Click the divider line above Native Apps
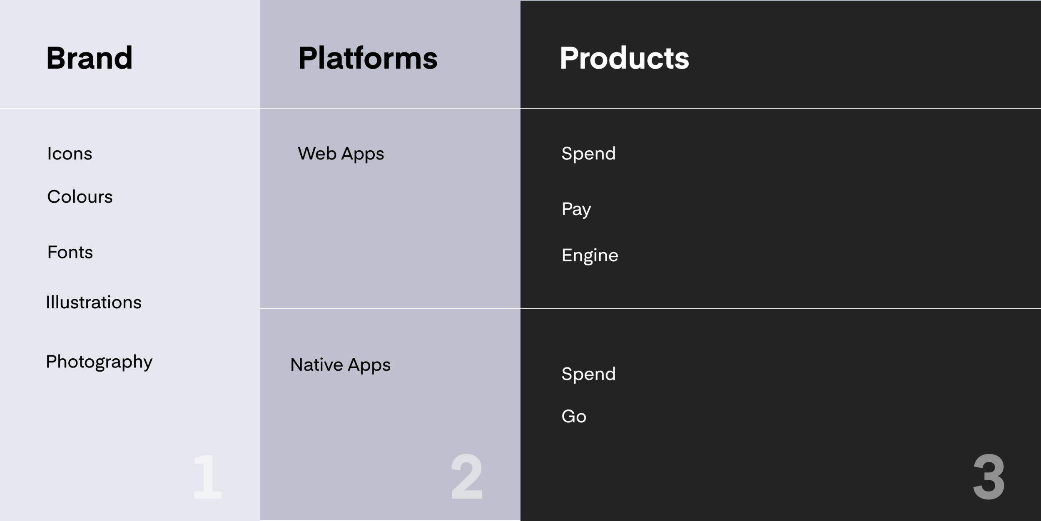This screenshot has width=1041, height=521. pyautogui.click(x=390, y=308)
